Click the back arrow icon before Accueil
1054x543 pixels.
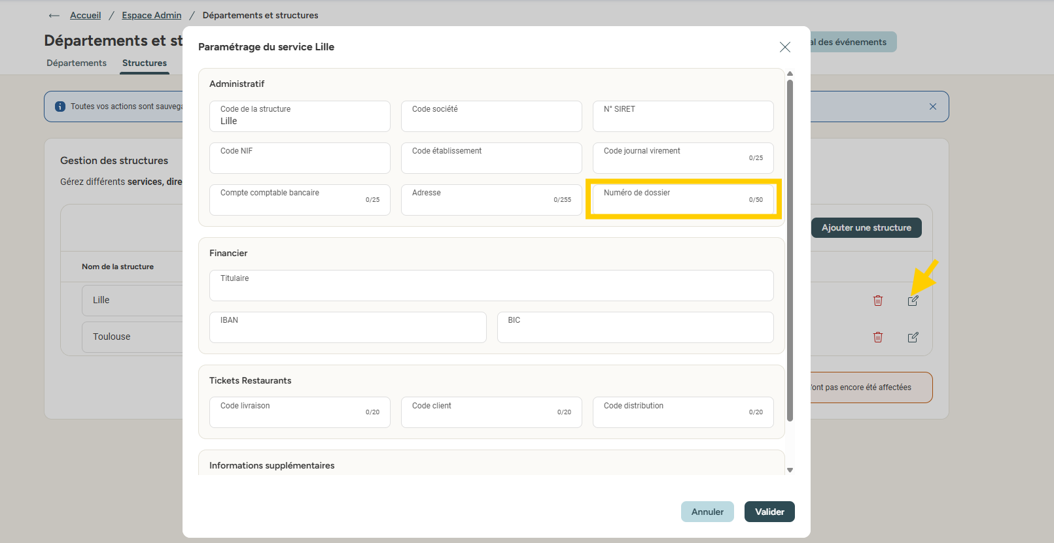54,15
